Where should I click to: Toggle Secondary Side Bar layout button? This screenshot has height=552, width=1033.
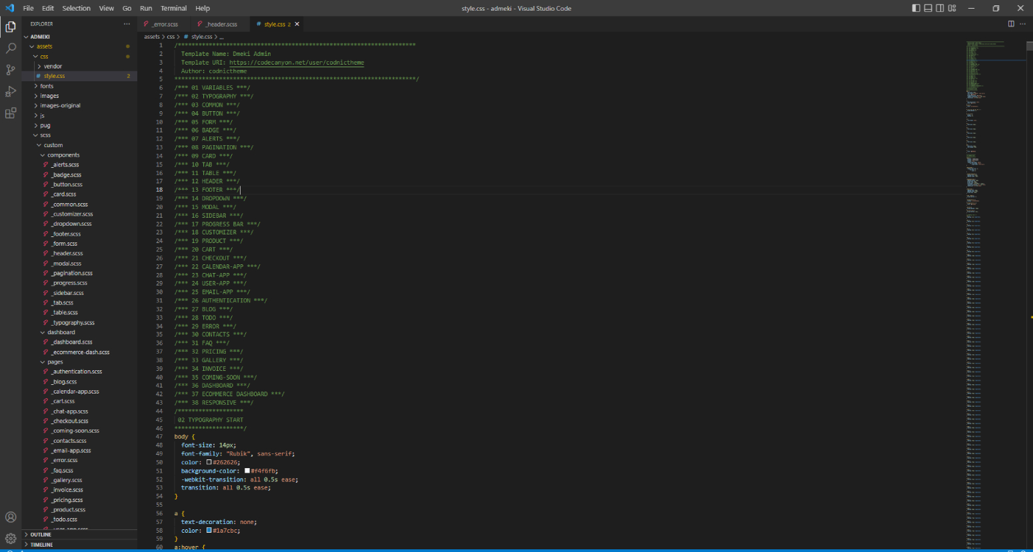940,8
